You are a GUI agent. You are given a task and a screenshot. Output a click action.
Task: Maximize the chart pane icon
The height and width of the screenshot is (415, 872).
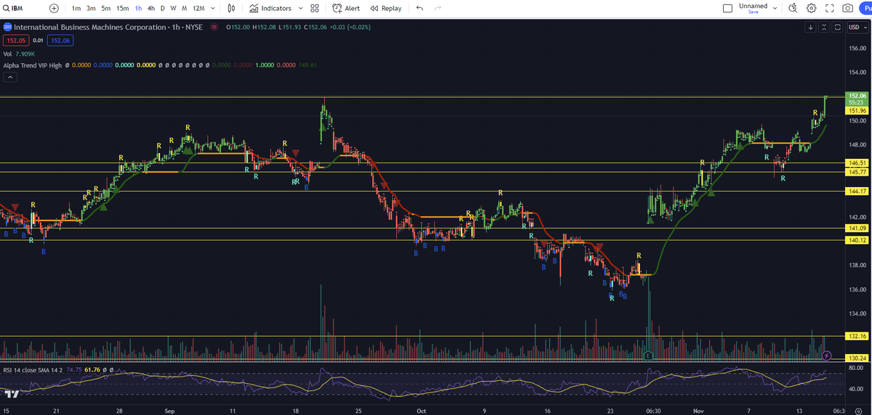pos(837,28)
